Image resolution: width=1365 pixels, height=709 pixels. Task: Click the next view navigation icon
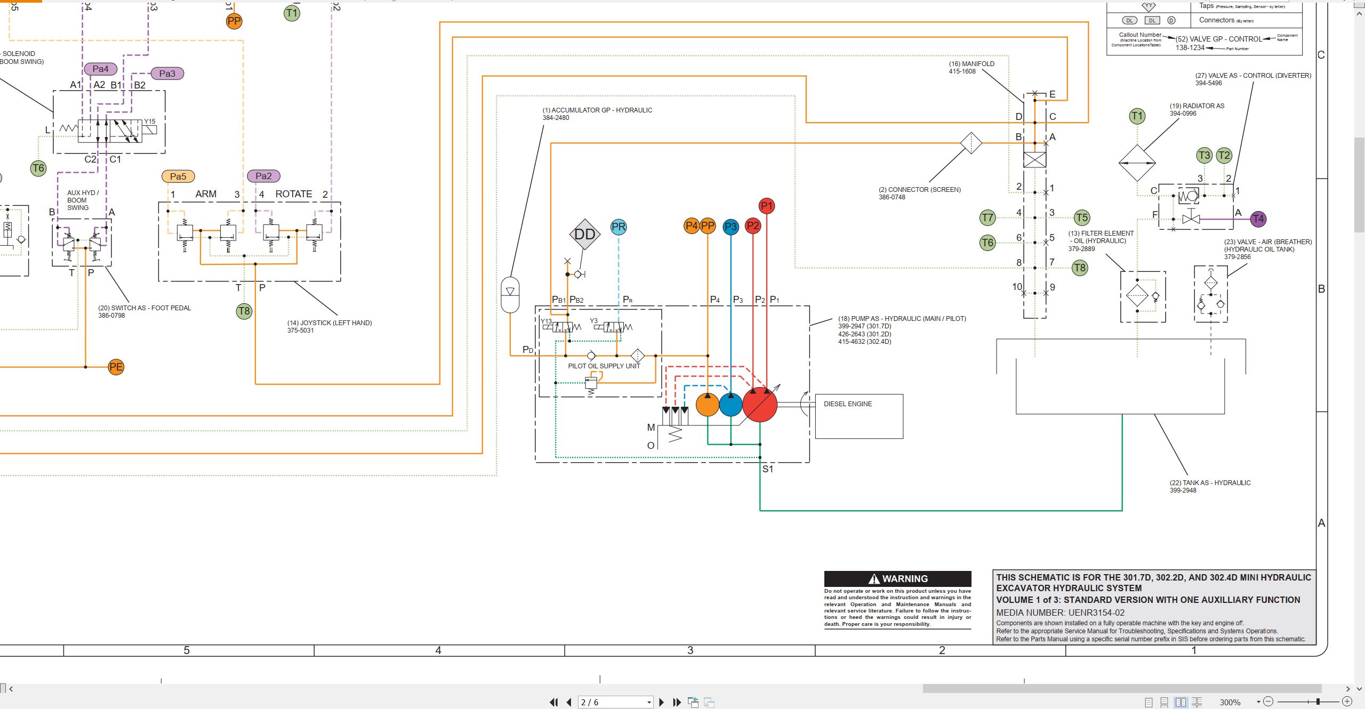click(709, 702)
